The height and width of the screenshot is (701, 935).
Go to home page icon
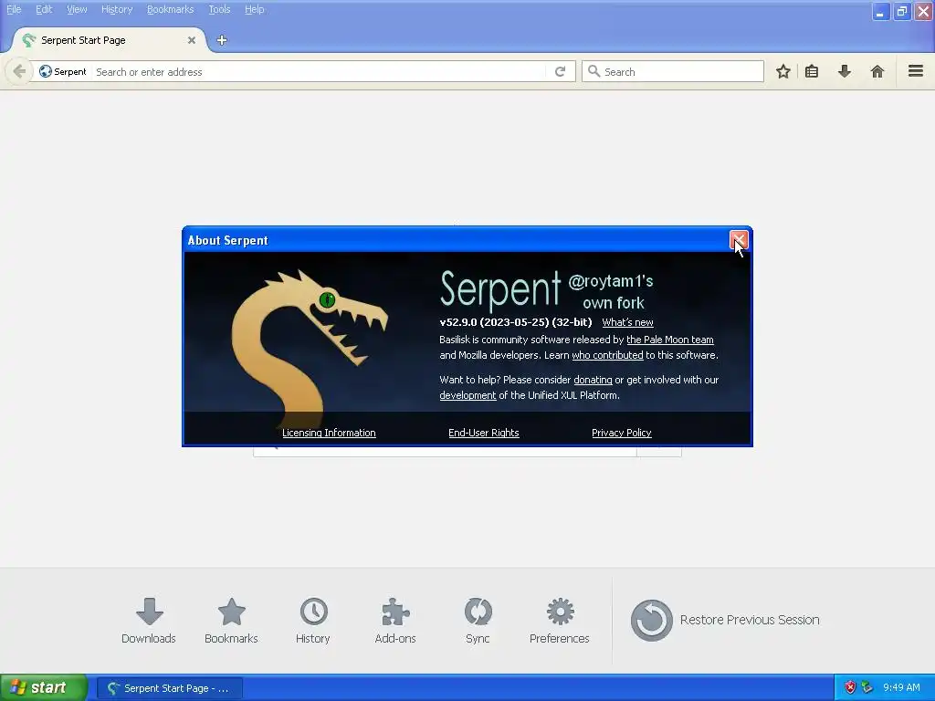pos(877,71)
